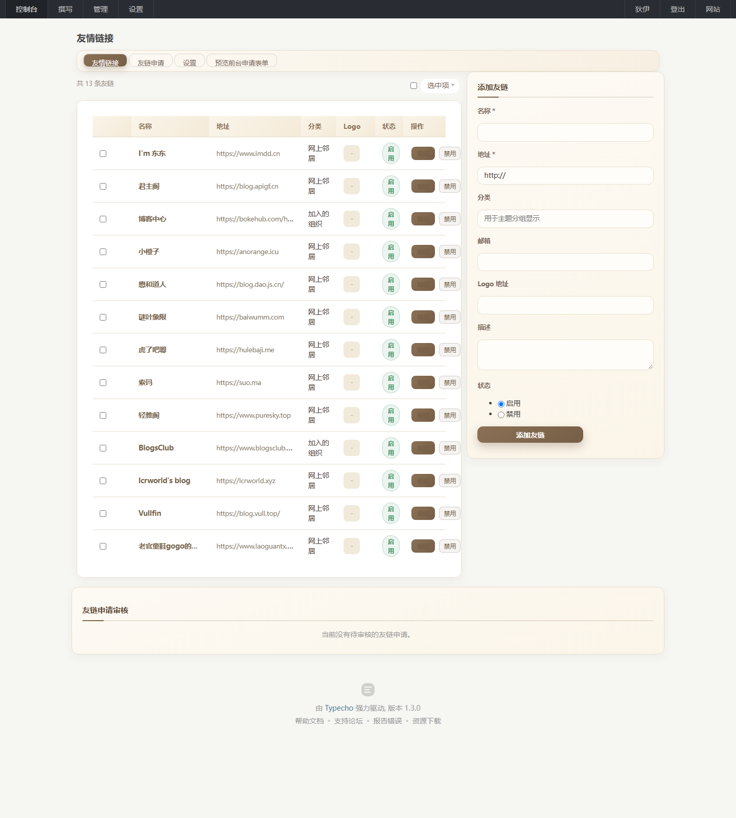Choose the 禁用 status radio button
This screenshot has width=736, height=818.
coord(501,415)
